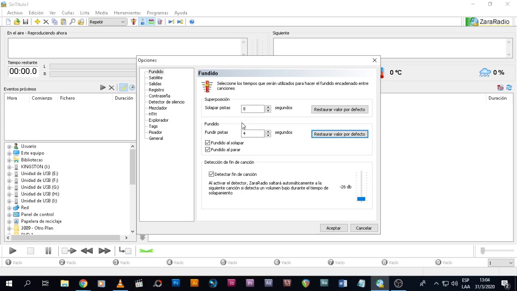Image resolution: width=517 pixels, height=291 pixels.
Task: Click the Solapar pistas seconds input field
Action: pos(253,109)
